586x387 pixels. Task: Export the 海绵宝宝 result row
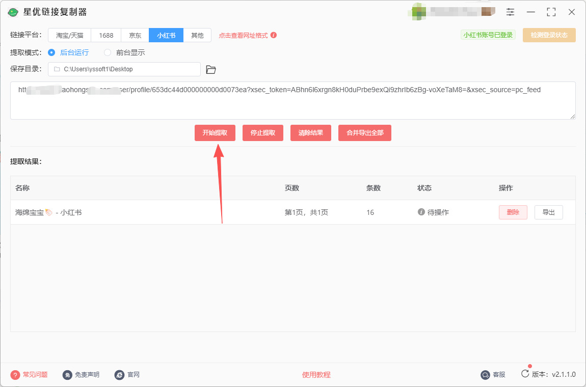point(549,212)
